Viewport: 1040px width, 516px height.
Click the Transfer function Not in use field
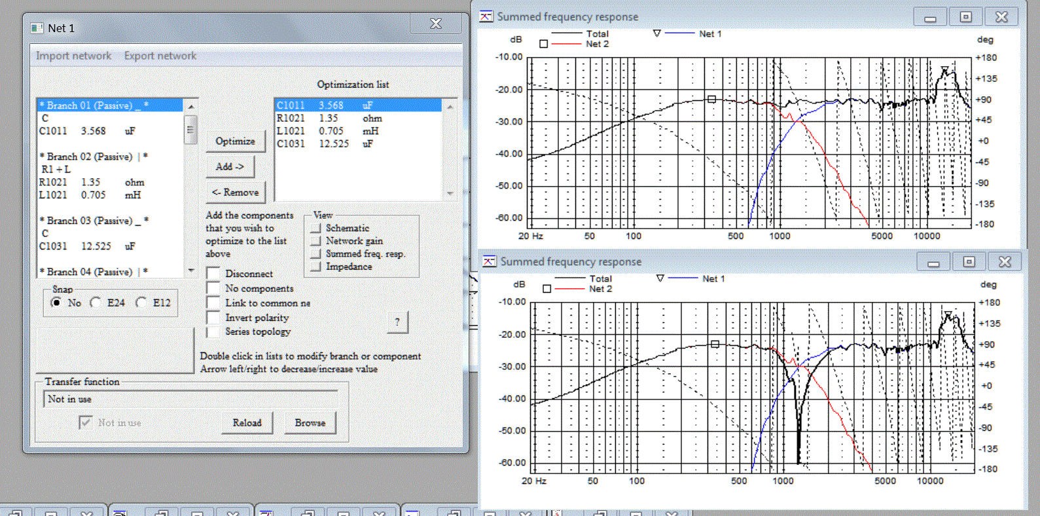pos(190,399)
